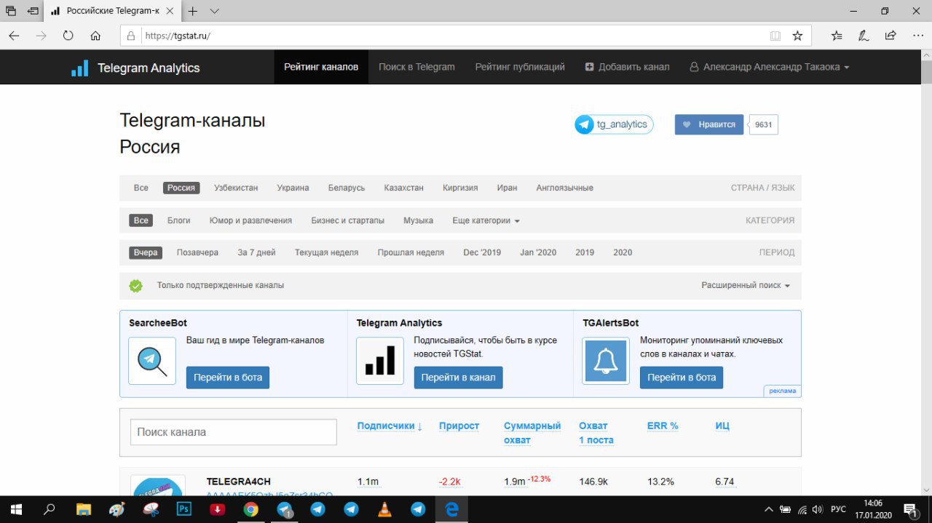932x523 pixels.
Task: Open the tg_analytics Telegram channel badge
Action: [x=614, y=124]
